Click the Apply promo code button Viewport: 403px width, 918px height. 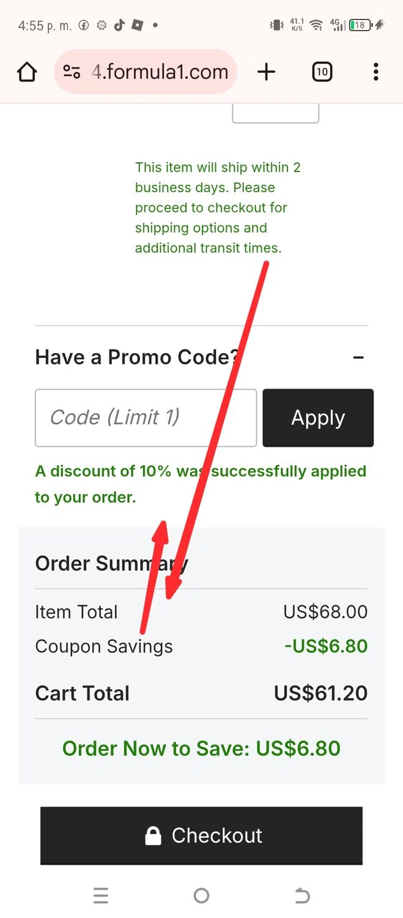click(318, 418)
